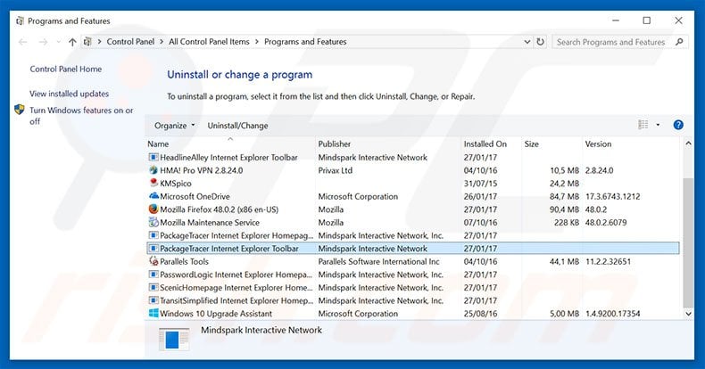The width and height of the screenshot is (705, 369).
Task: Click the Microsoft OneDrive cloud icon
Action: tap(153, 196)
